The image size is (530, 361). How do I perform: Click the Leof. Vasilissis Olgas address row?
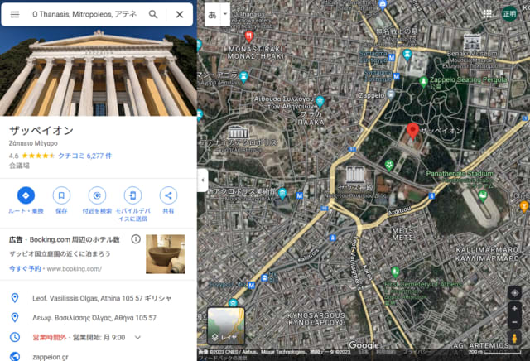point(99,298)
